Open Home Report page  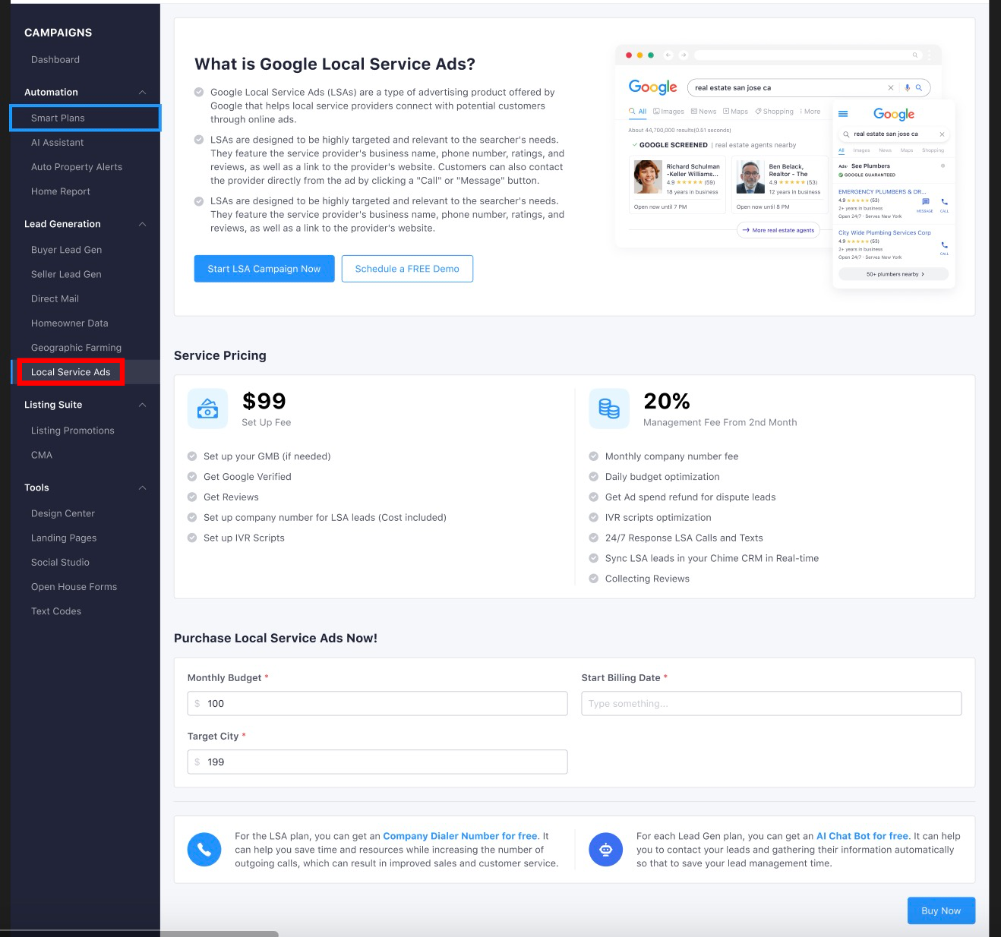(x=61, y=191)
